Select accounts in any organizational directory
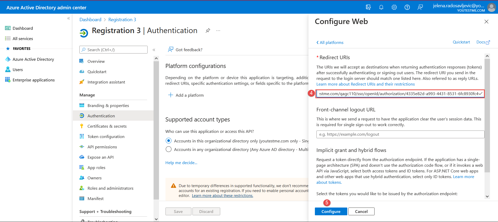Viewport: 498px width, 222px height. [169, 149]
